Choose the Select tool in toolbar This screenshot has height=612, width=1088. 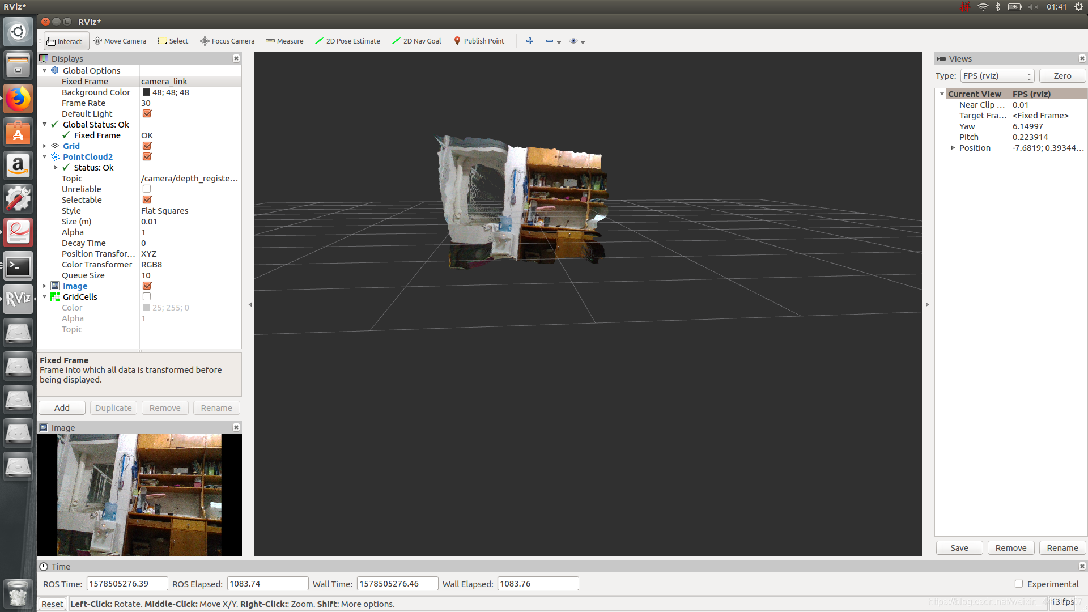(x=173, y=41)
